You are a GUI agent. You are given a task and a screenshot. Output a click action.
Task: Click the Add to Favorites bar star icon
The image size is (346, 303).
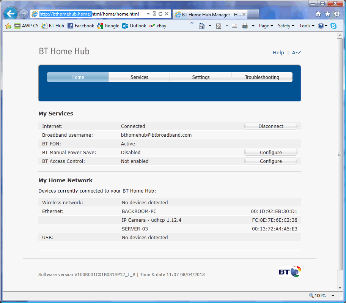[x=8, y=26]
